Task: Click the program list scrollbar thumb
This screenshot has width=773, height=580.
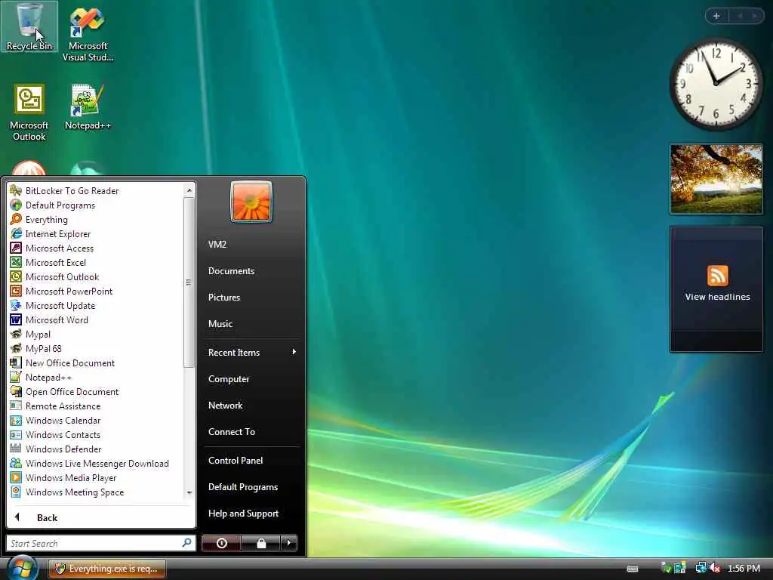Action: (189, 282)
